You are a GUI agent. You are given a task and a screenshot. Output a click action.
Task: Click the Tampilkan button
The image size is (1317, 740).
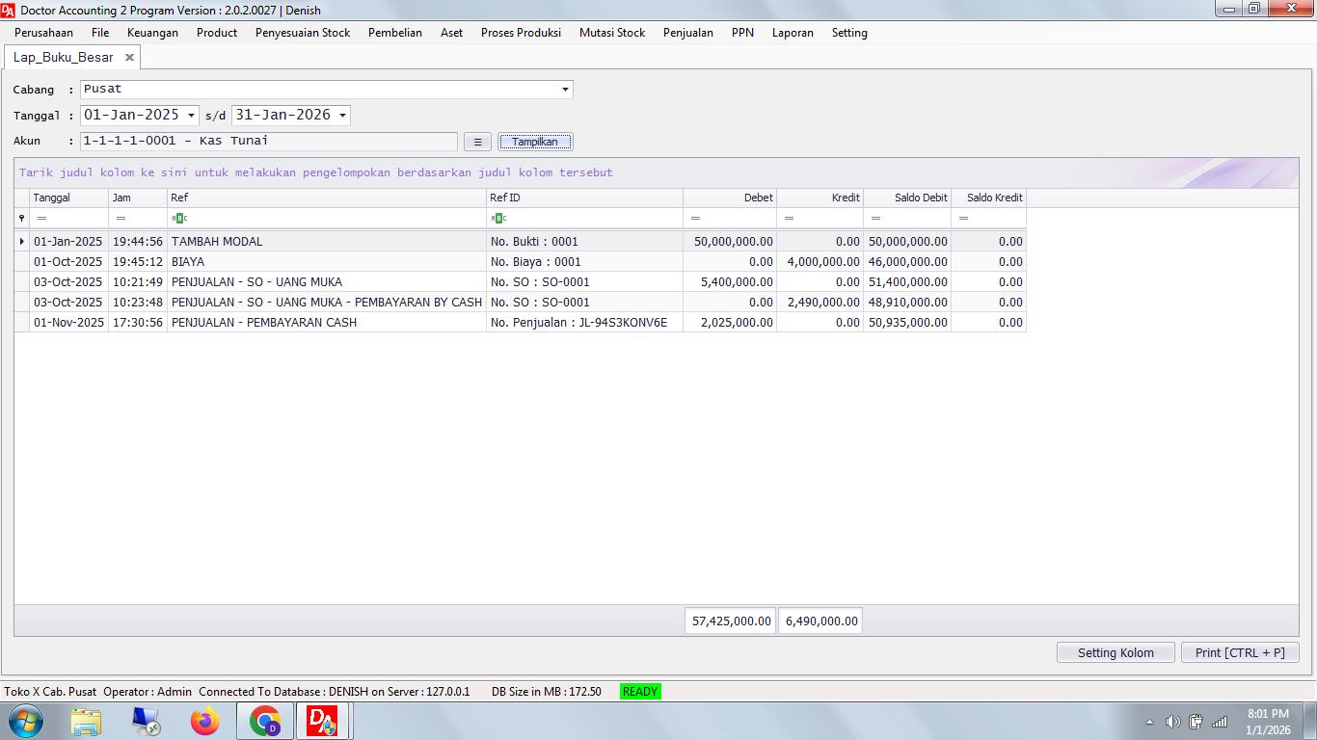(x=535, y=142)
